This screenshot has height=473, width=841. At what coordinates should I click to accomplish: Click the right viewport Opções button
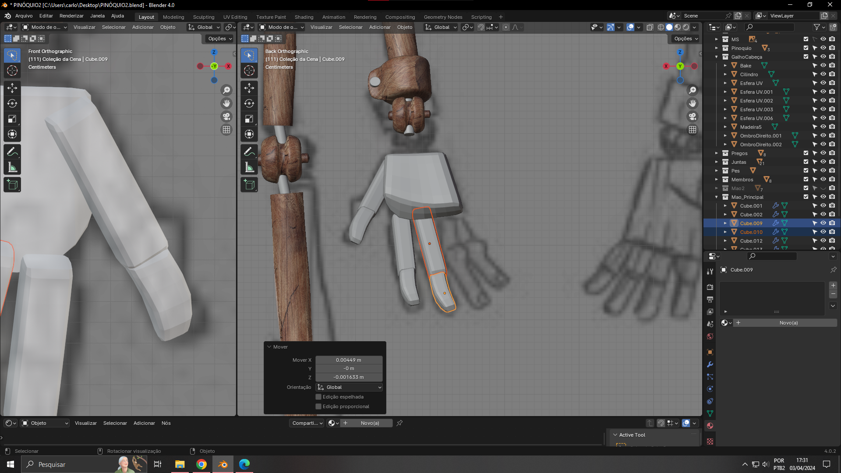686,39
